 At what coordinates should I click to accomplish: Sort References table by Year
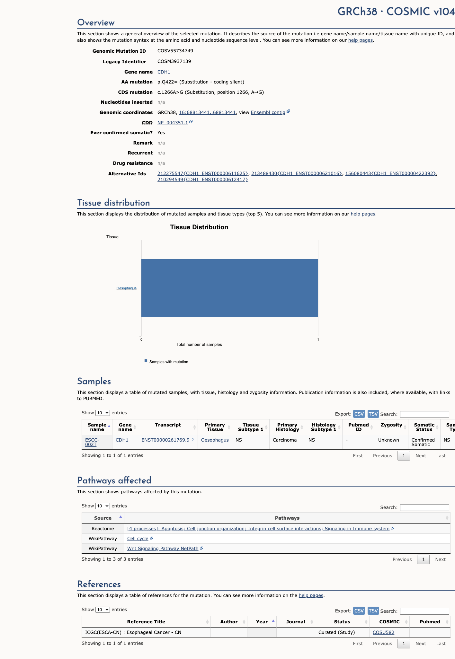pos(262,622)
